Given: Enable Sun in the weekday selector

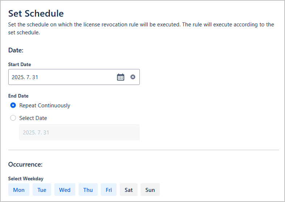Looking at the screenshot, I should click(150, 190).
